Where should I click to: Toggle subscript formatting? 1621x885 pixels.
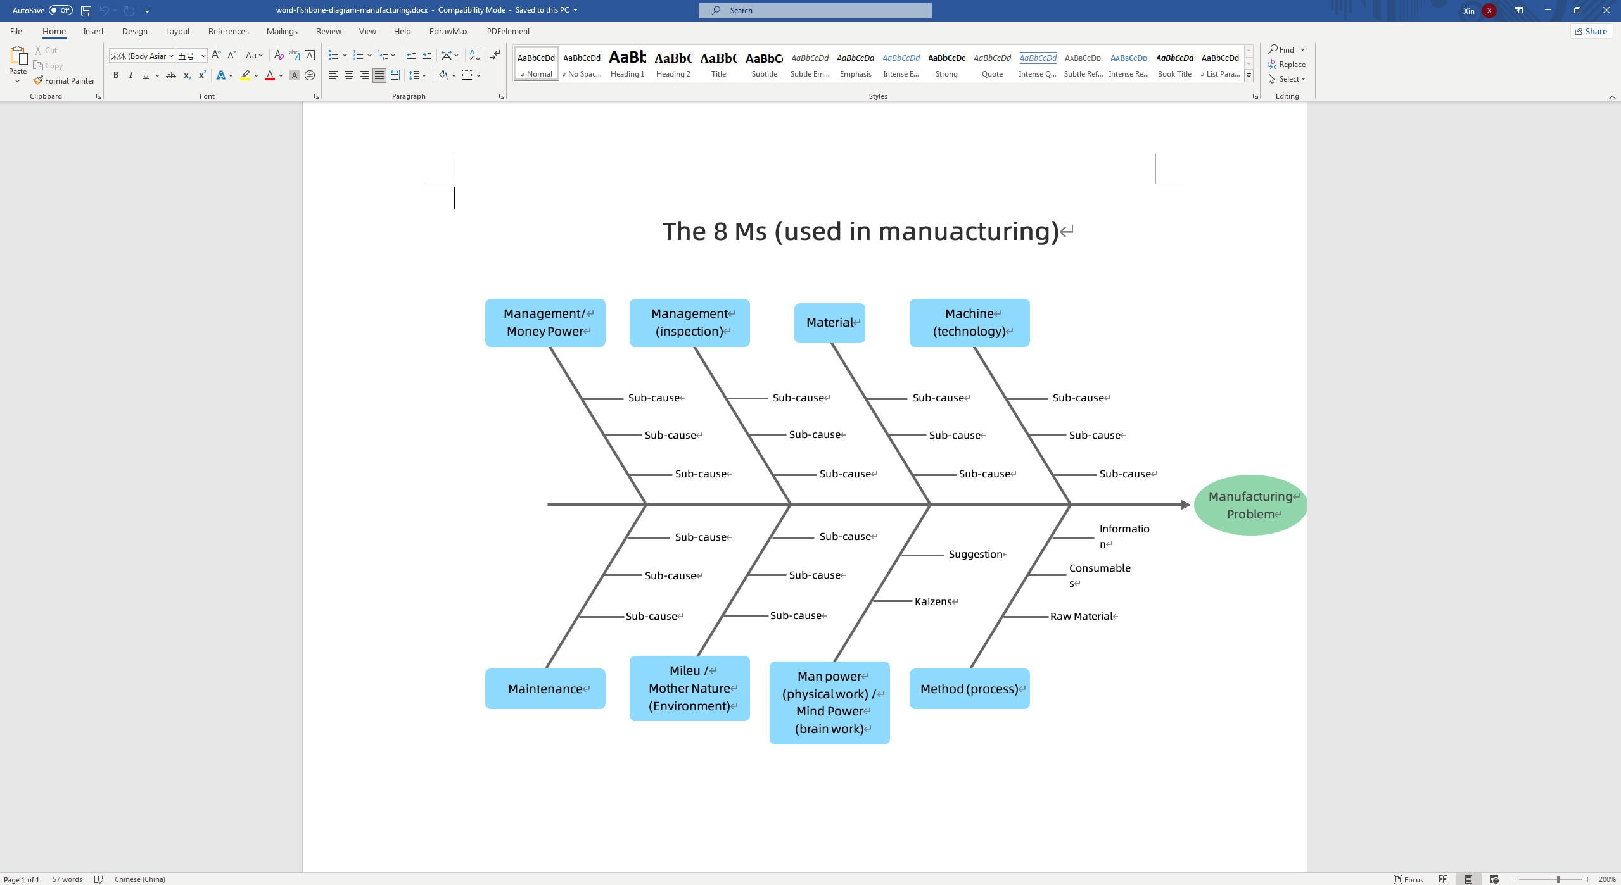186,75
